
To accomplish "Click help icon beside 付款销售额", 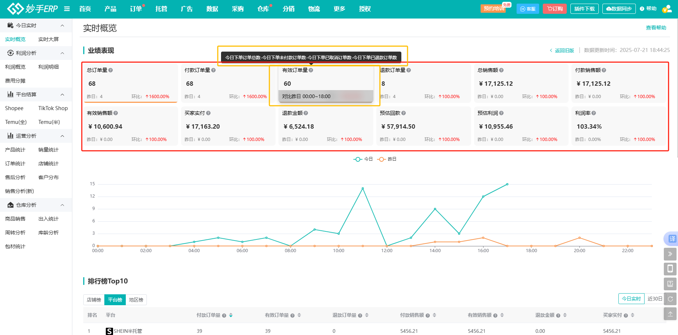I will [x=604, y=70].
